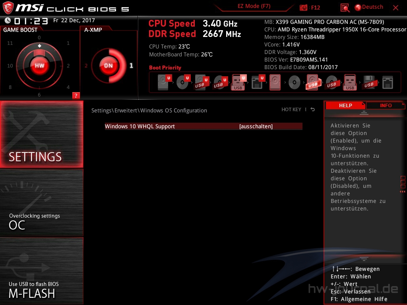Open the SETTINGS section
Screen dimensions: 407x305
tap(41, 134)
